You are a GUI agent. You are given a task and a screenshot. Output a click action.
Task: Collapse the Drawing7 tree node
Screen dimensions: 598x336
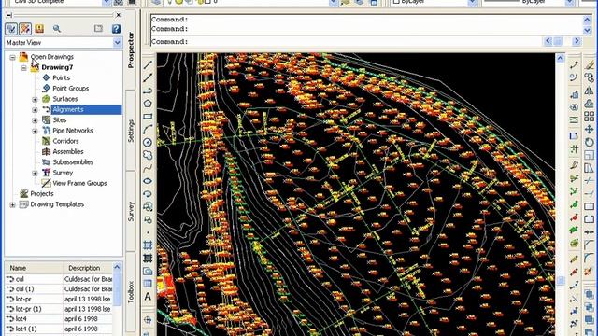(23, 68)
